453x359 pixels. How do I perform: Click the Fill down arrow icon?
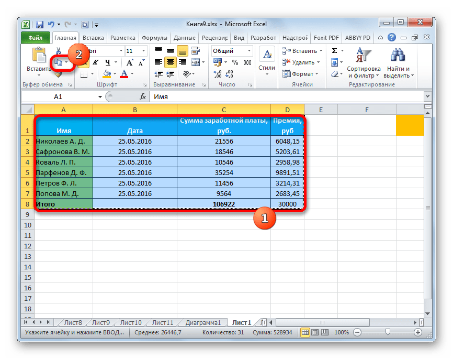[335, 62]
